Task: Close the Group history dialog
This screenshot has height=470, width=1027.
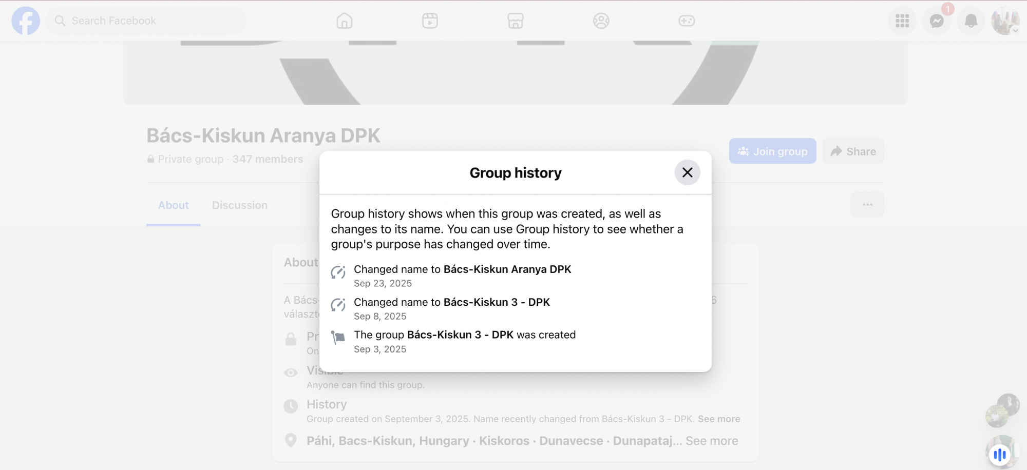Action: click(x=687, y=172)
